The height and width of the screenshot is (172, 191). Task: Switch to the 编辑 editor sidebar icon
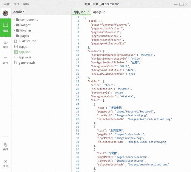(x=5, y=28)
